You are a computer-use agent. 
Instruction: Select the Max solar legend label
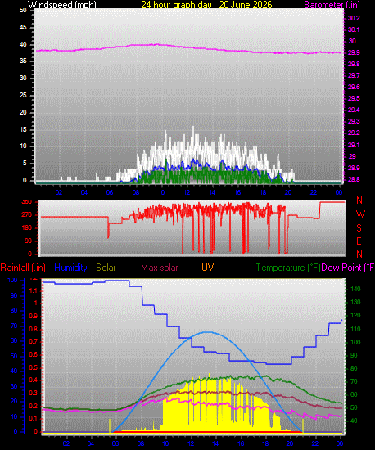(x=160, y=268)
